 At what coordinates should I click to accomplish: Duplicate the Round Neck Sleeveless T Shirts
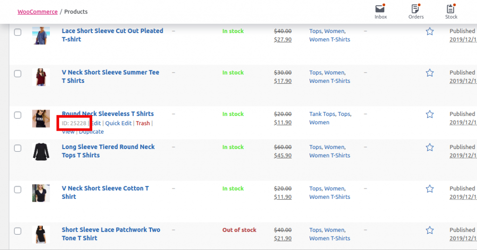pyautogui.click(x=91, y=132)
